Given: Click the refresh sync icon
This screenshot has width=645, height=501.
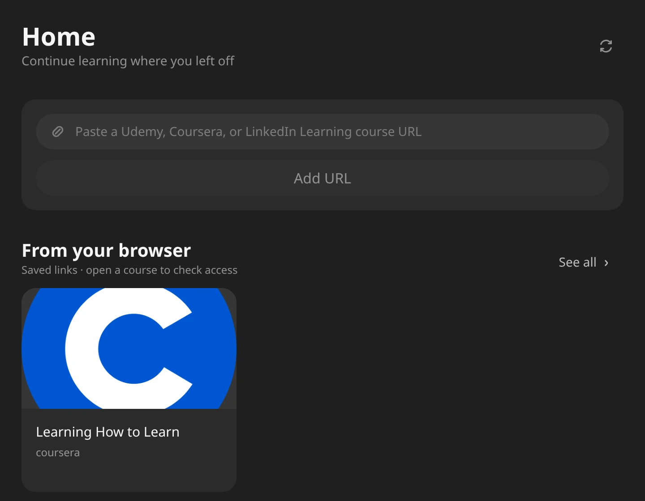Looking at the screenshot, I should (606, 46).
